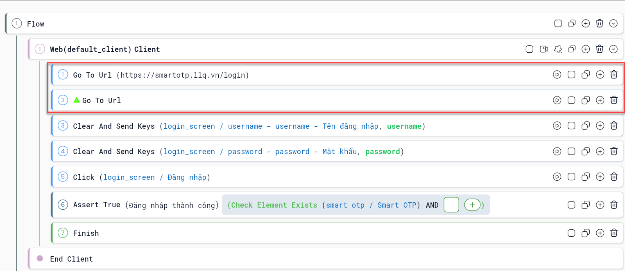Add a step after step 1 Go To Url

600,74
